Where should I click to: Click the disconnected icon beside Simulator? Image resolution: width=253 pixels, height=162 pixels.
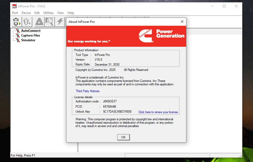18,40
